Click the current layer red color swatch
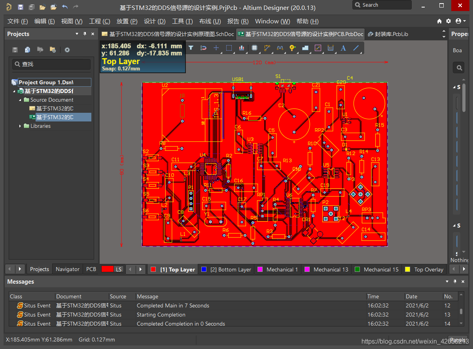Viewport: 473px width, 349px height. [108, 269]
